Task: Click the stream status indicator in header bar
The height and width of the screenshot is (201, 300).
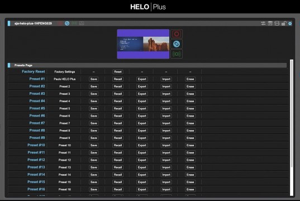Action: pyautogui.click(x=74, y=23)
